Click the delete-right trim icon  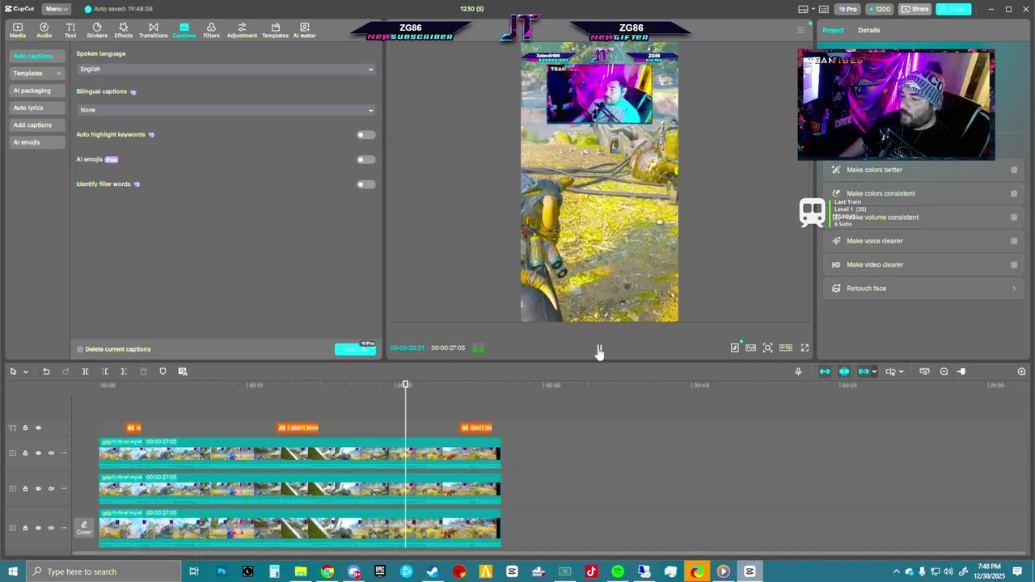coord(124,371)
